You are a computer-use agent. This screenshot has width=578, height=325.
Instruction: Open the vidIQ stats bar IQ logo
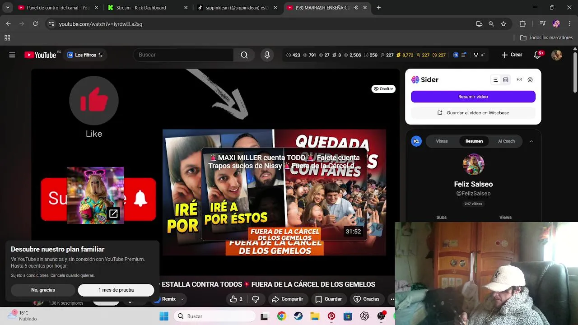coord(456,55)
